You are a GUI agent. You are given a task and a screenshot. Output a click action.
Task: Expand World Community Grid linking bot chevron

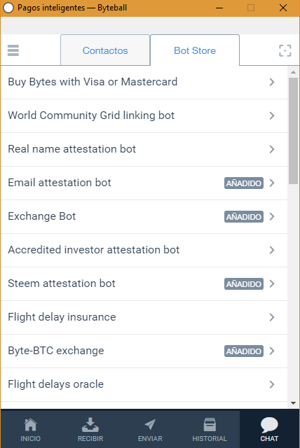pyautogui.click(x=272, y=115)
